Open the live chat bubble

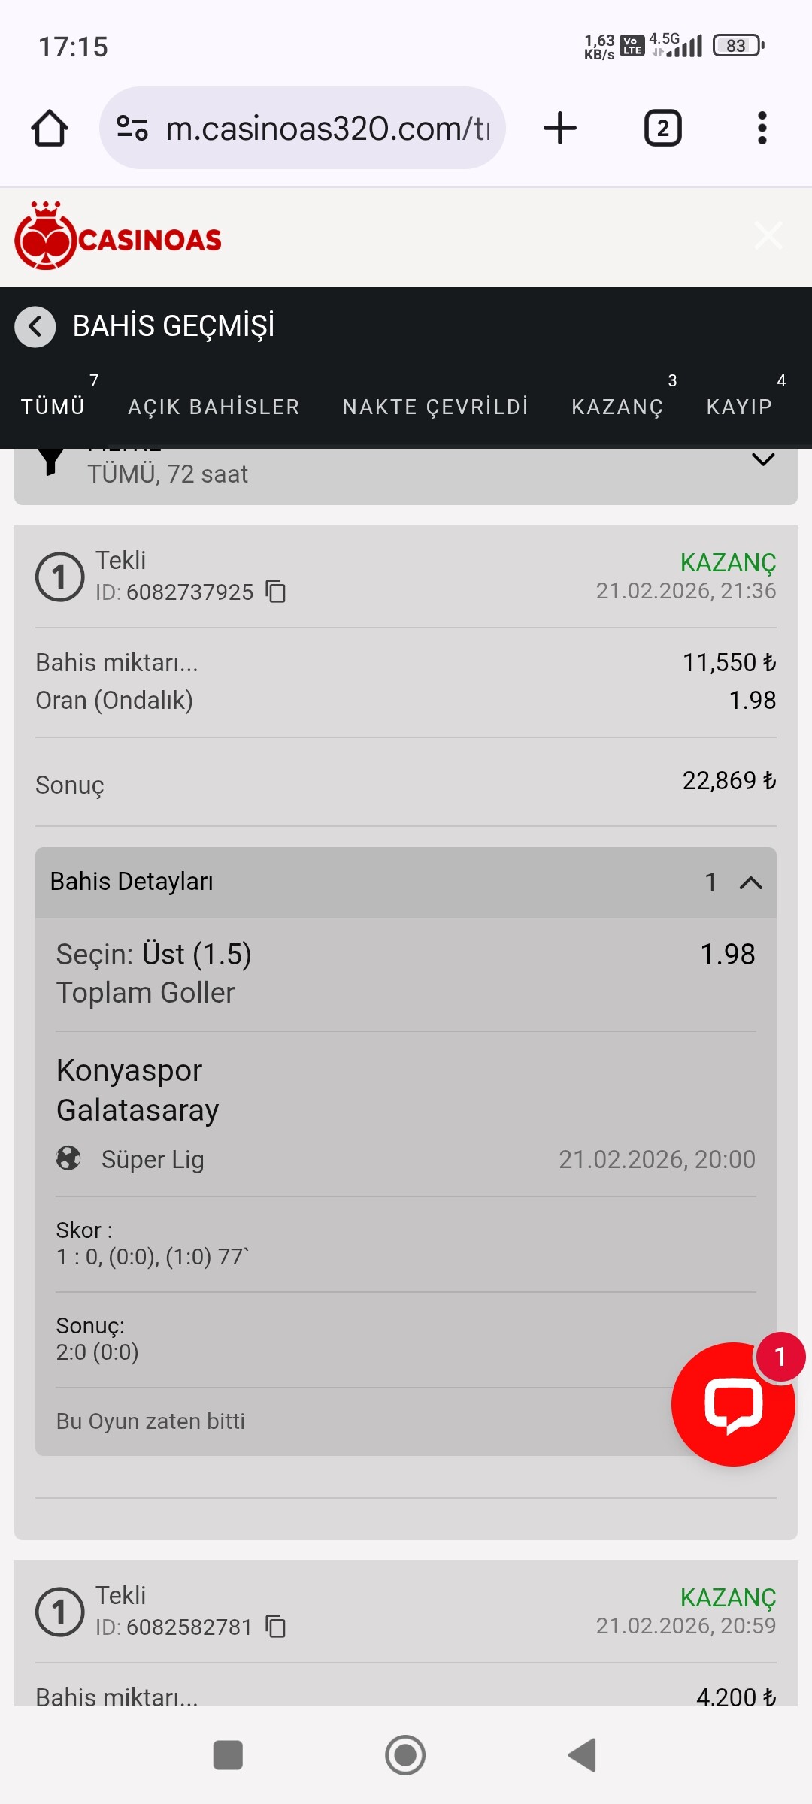(733, 1404)
